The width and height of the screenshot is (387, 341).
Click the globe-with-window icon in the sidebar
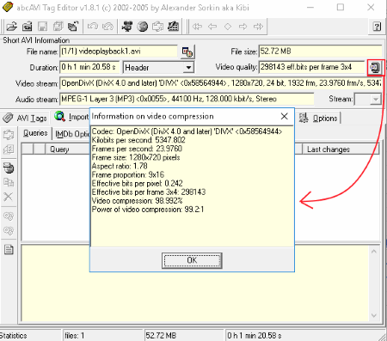click(9, 167)
